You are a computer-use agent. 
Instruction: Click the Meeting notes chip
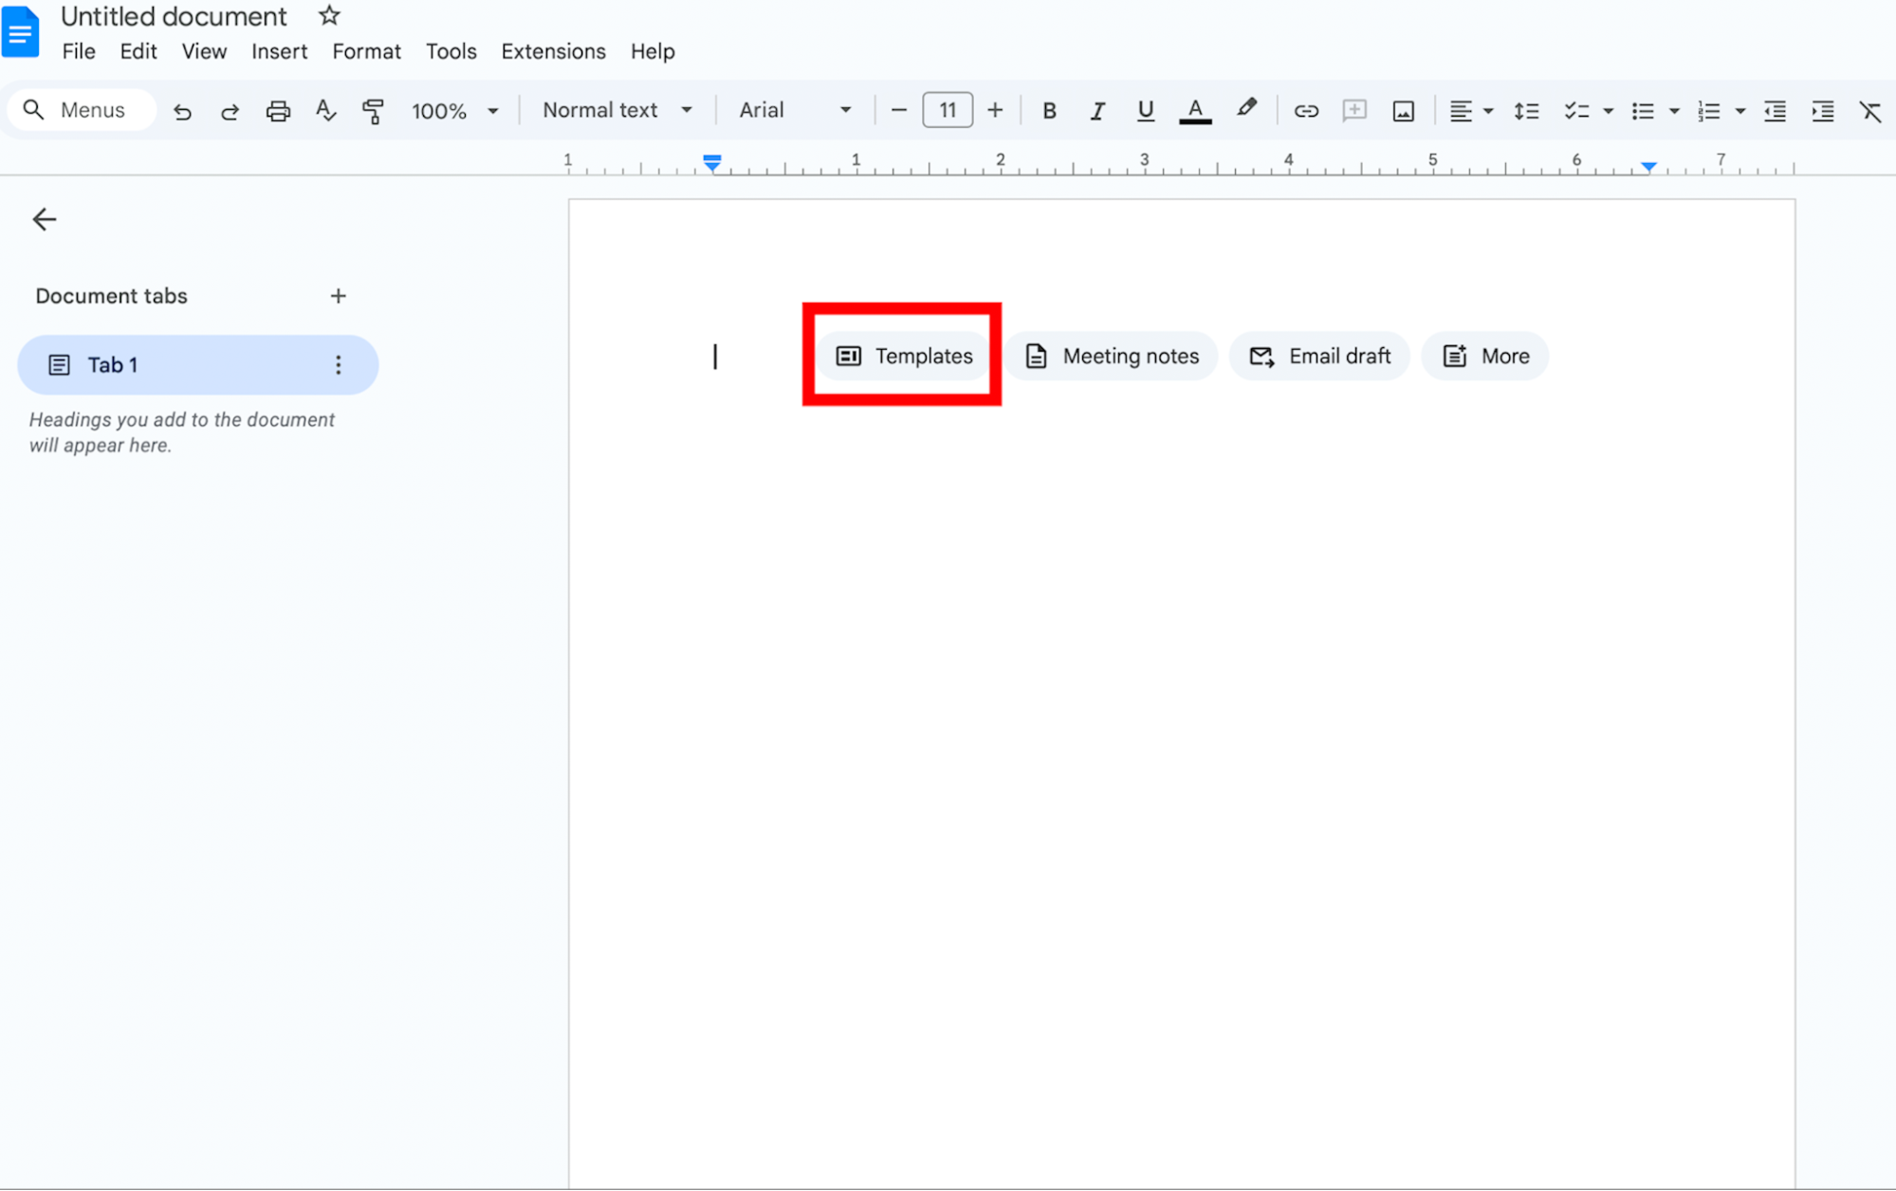click(1111, 356)
